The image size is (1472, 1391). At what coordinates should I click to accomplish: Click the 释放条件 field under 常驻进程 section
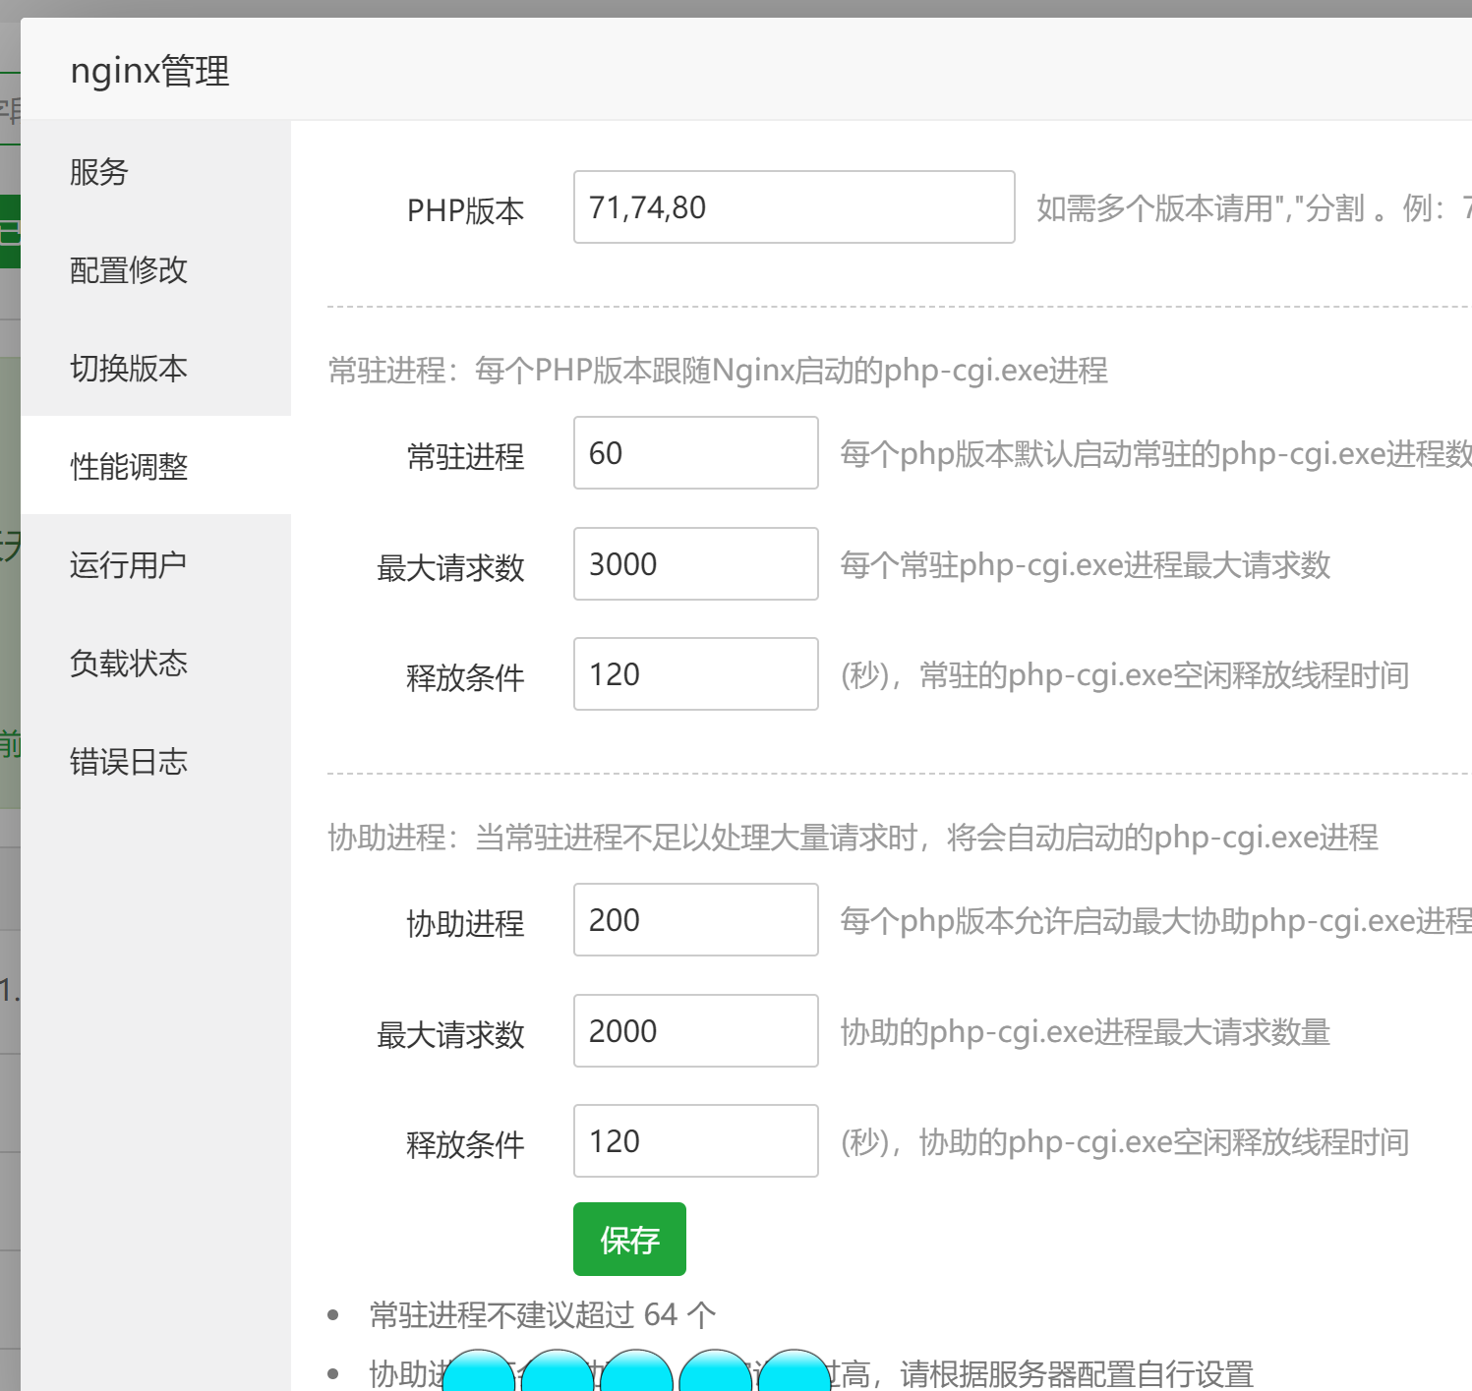tap(696, 673)
